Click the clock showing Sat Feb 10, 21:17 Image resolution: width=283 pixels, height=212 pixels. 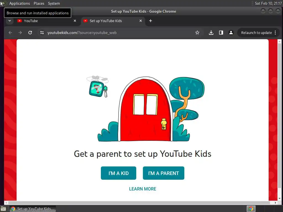click(x=268, y=3)
